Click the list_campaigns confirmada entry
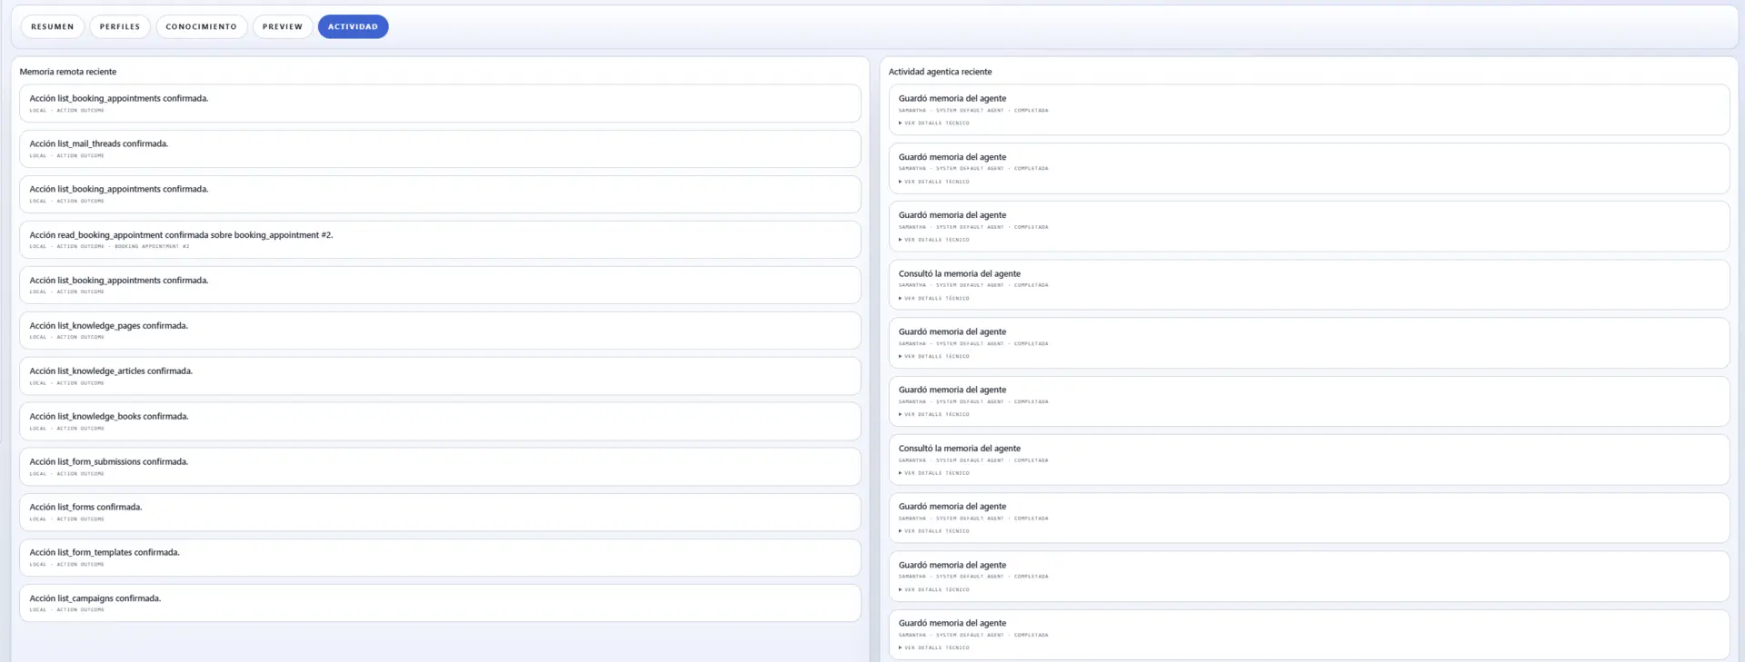The image size is (1745, 662). tap(440, 603)
